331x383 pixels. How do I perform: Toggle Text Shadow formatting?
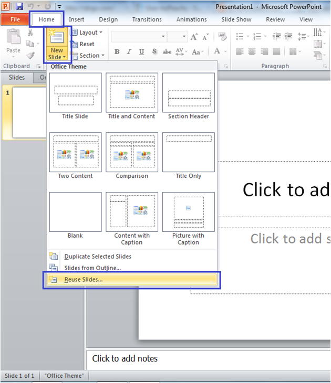click(x=154, y=51)
